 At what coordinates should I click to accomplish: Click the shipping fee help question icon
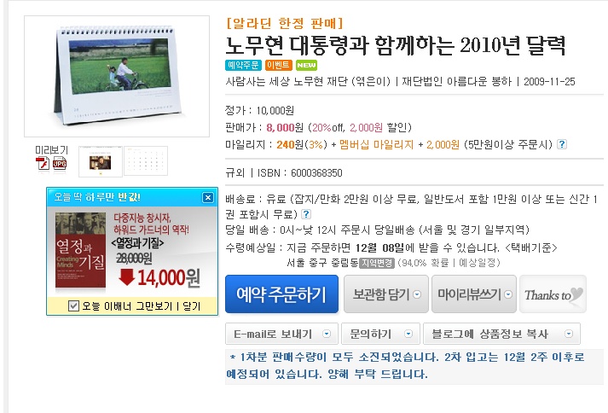(x=306, y=214)
